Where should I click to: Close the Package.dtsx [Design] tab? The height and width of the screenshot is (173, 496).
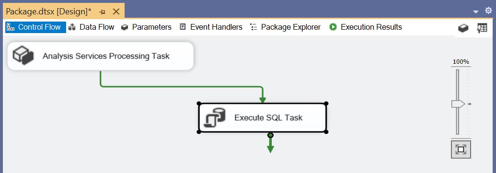coord(116,12)
